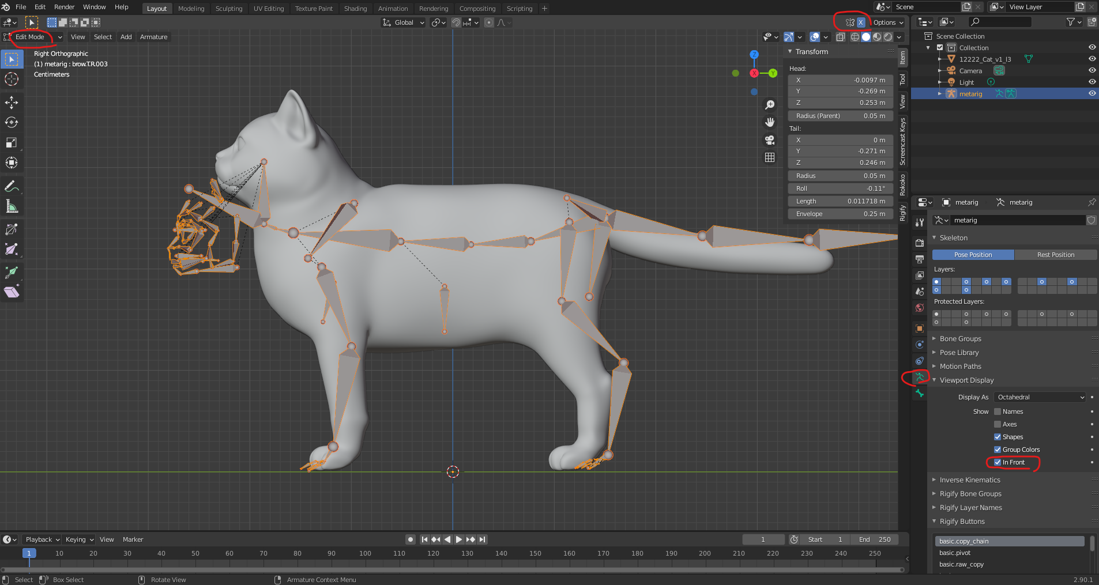Image resolution: width=1099 pixels, height=585 pixels.
Task: Enable the Names checkbox
Action: click(998, 412)
